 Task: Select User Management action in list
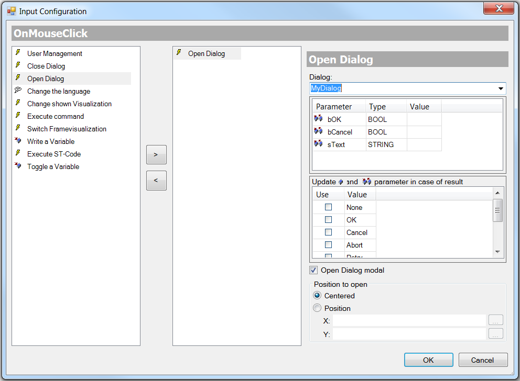[55, 53]
